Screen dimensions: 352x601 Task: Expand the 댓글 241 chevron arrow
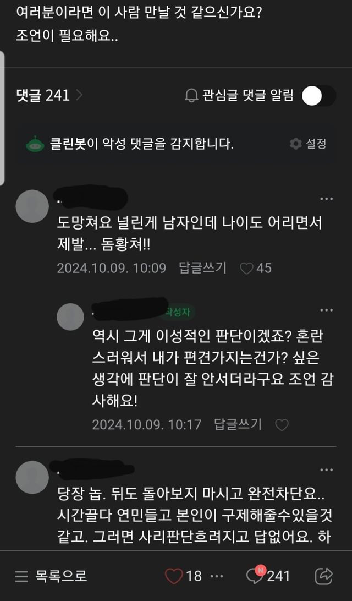pos(79,95)
